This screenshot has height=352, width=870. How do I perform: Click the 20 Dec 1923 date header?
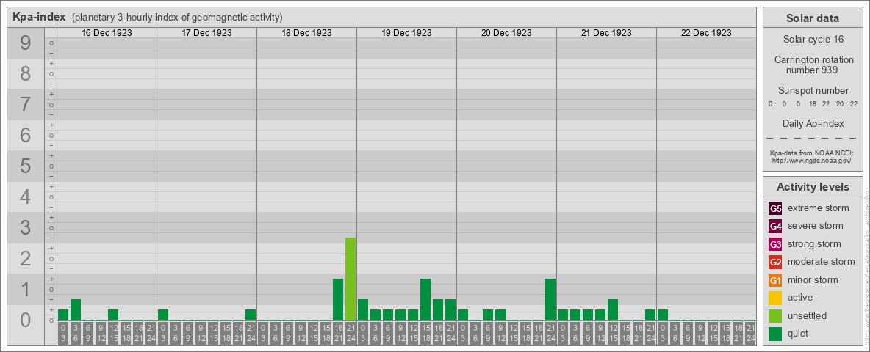[x=506, y=33]
